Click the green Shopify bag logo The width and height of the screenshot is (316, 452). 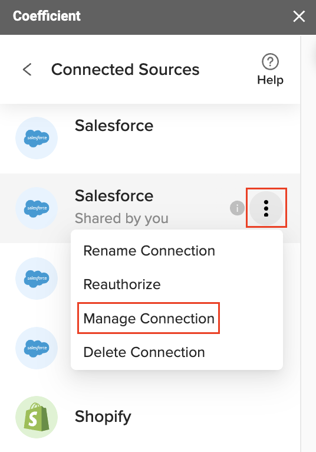37,417
